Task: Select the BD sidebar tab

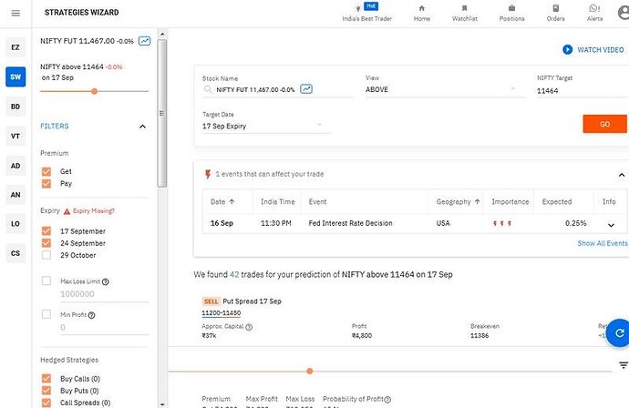Action: pos(15,107)
